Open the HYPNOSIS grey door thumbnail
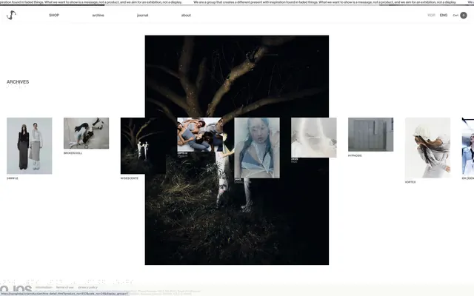Screen dimensions: 474x296 [x=370, y=135]
